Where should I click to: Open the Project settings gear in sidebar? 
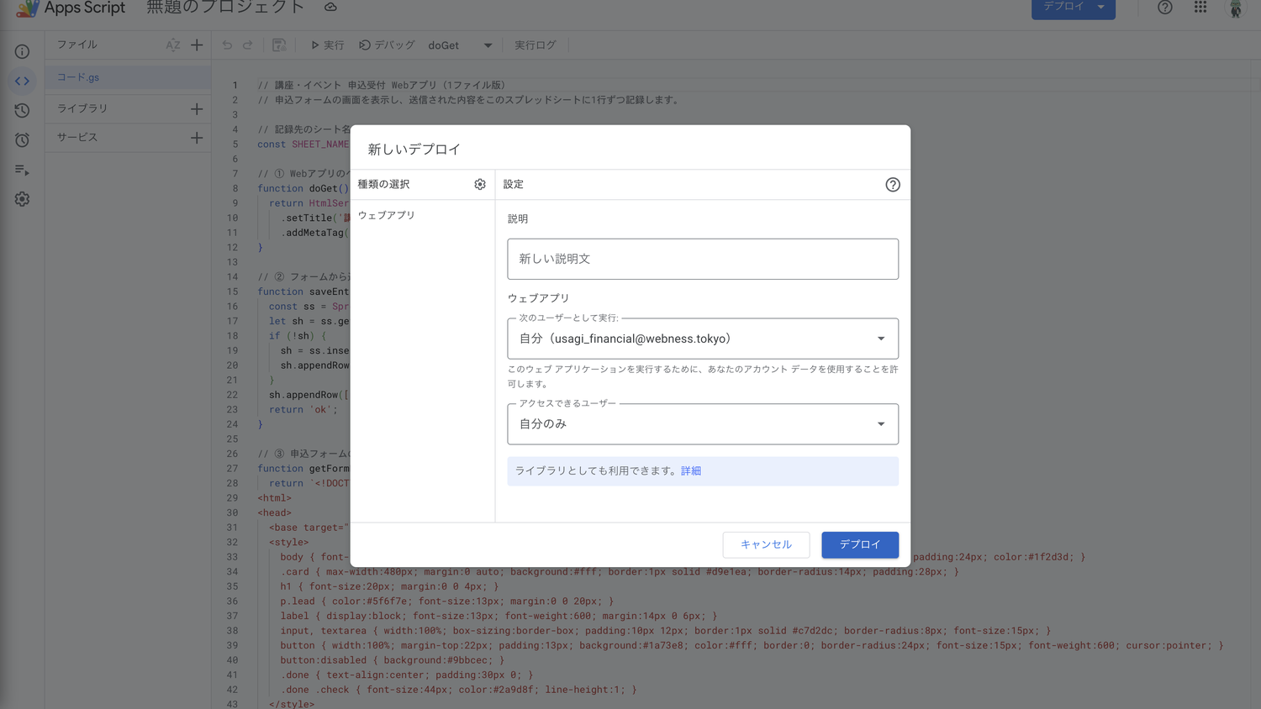coord(22,199)
